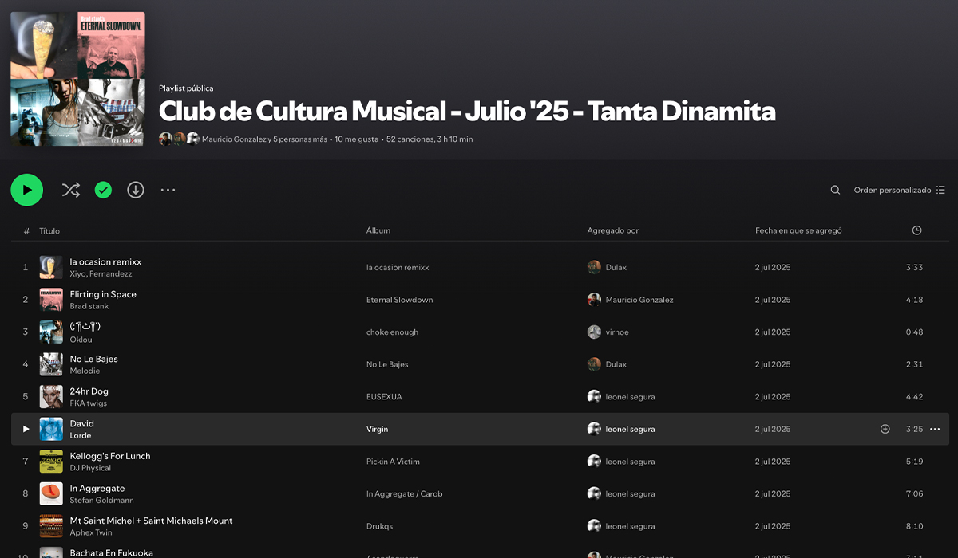The image size is (958, 558).
Task: Click the Kellogg's For Lunch cover thumbnail
Action: click(x=51, y=462)
